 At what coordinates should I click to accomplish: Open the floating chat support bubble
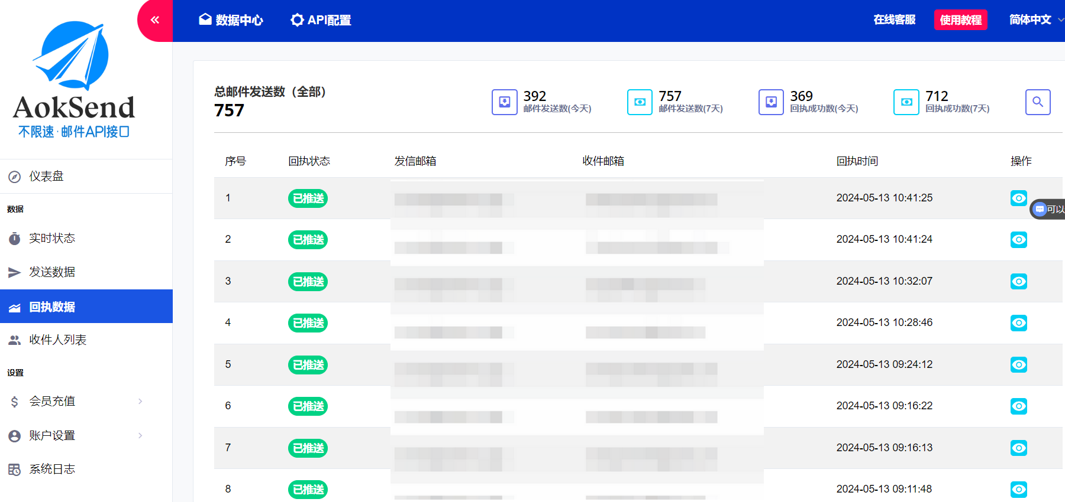click(1047, 209)
